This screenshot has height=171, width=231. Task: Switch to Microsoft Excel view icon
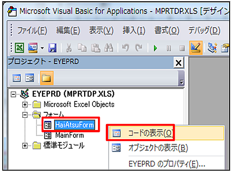click(19, 48)
